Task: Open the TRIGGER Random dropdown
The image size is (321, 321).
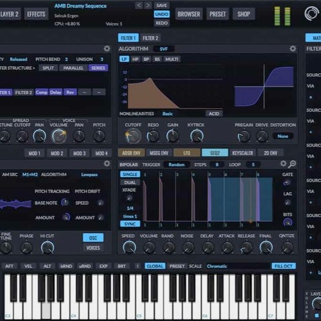Action: (177, 164)
